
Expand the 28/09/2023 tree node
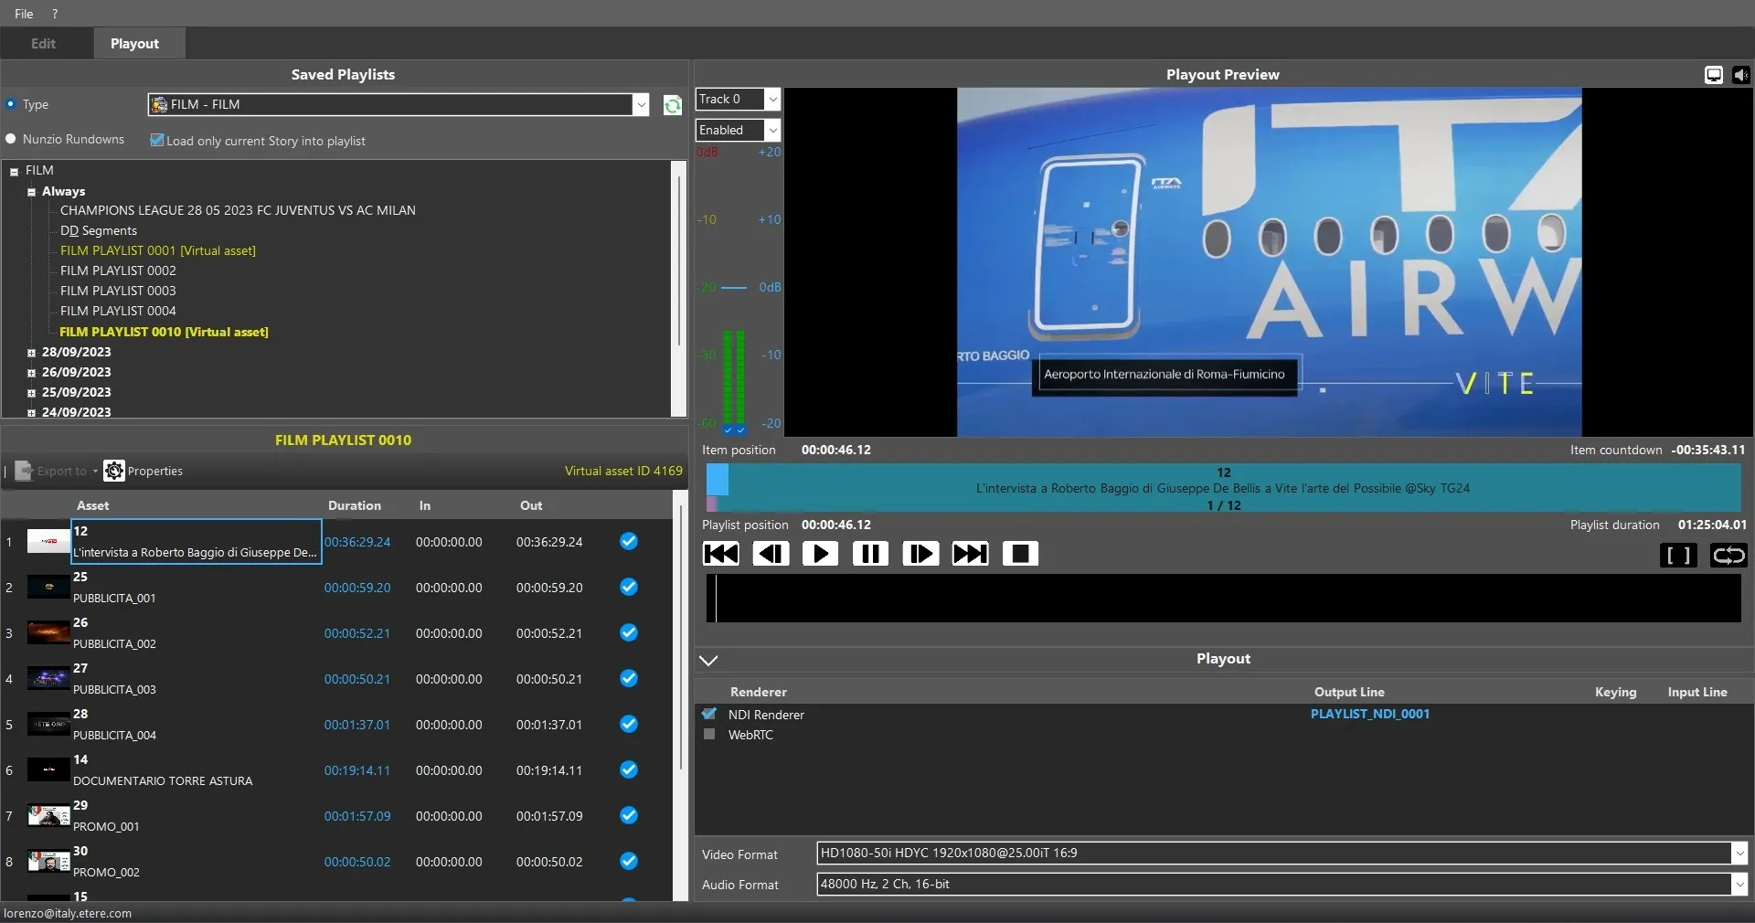(31, 353)
